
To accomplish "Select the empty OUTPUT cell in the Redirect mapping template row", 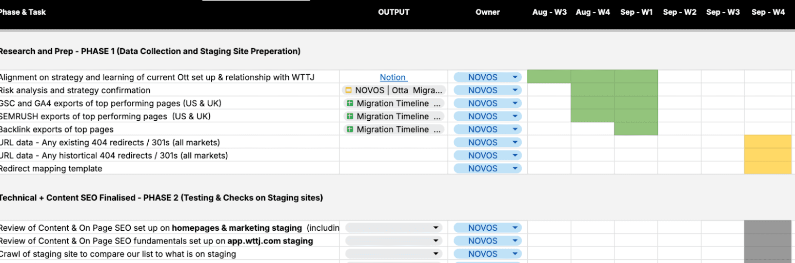I will [x=393, y=168].
